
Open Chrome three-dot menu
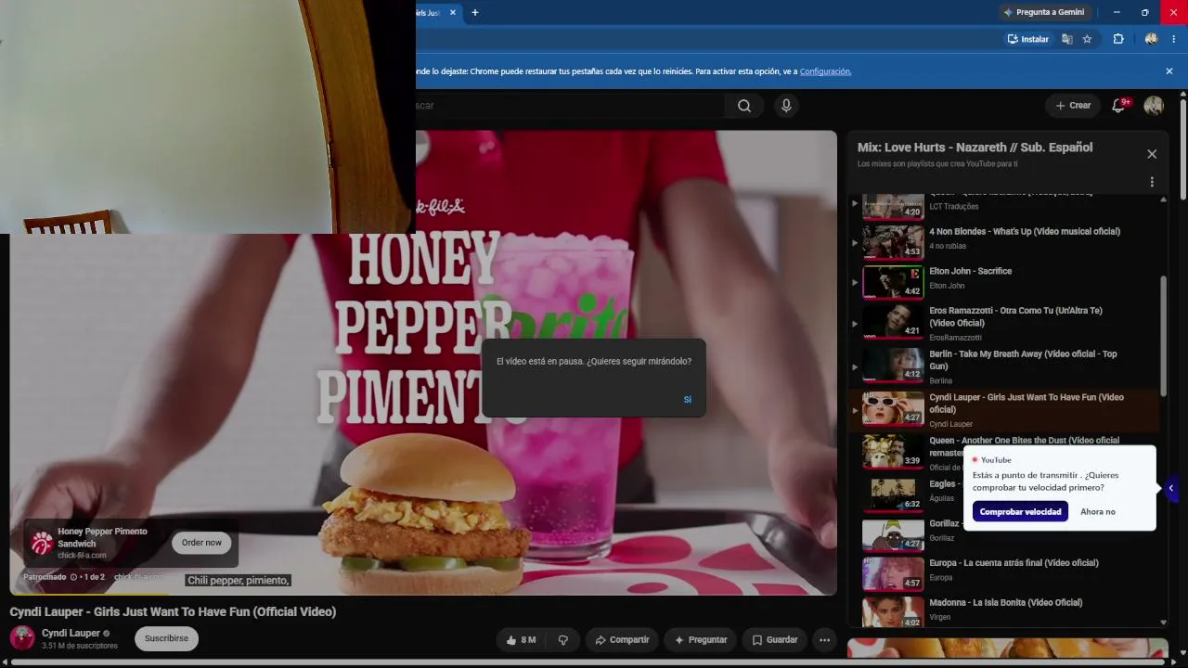[1174, 39]
